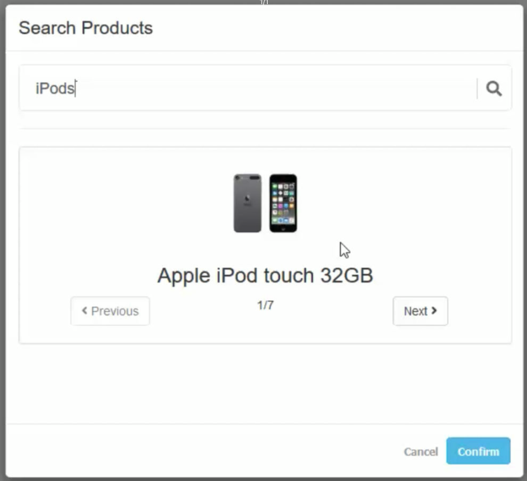Viewport: 527px width, 481px height.
Task: Click the left chevron on Previous
Action: [x=84, y=311]
